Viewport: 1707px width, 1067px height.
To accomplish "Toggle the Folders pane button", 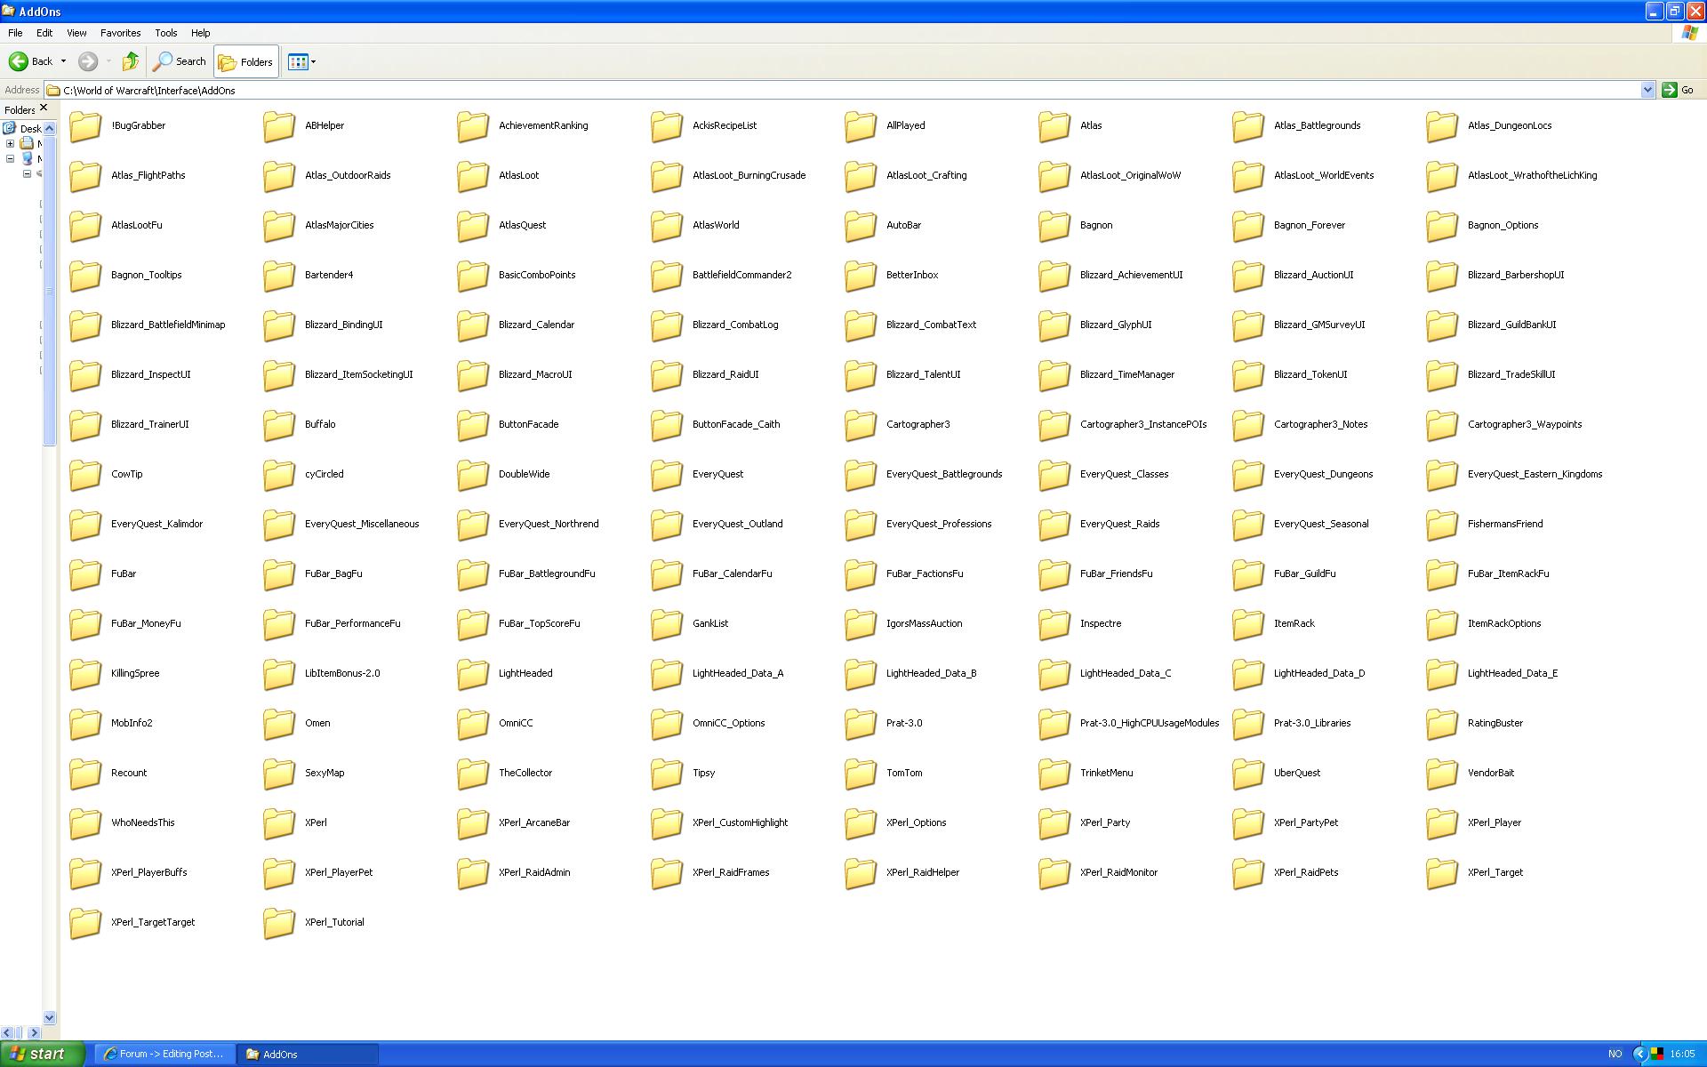I will pos(246,61).
